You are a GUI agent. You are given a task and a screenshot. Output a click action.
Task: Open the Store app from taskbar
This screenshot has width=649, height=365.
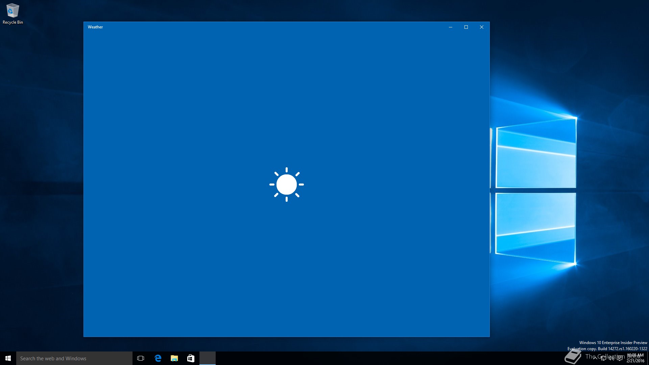(x=191, y=358)
